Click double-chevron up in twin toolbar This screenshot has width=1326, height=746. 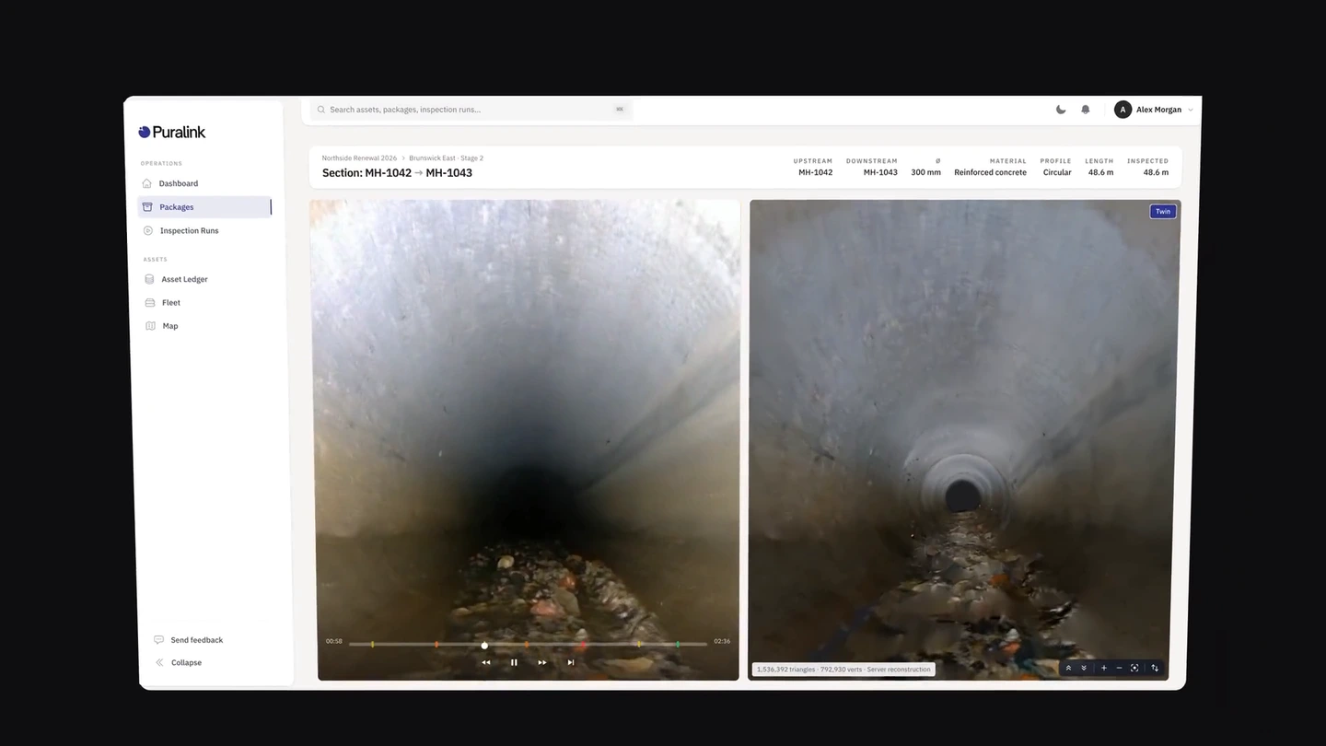(x=1068, y=668)
